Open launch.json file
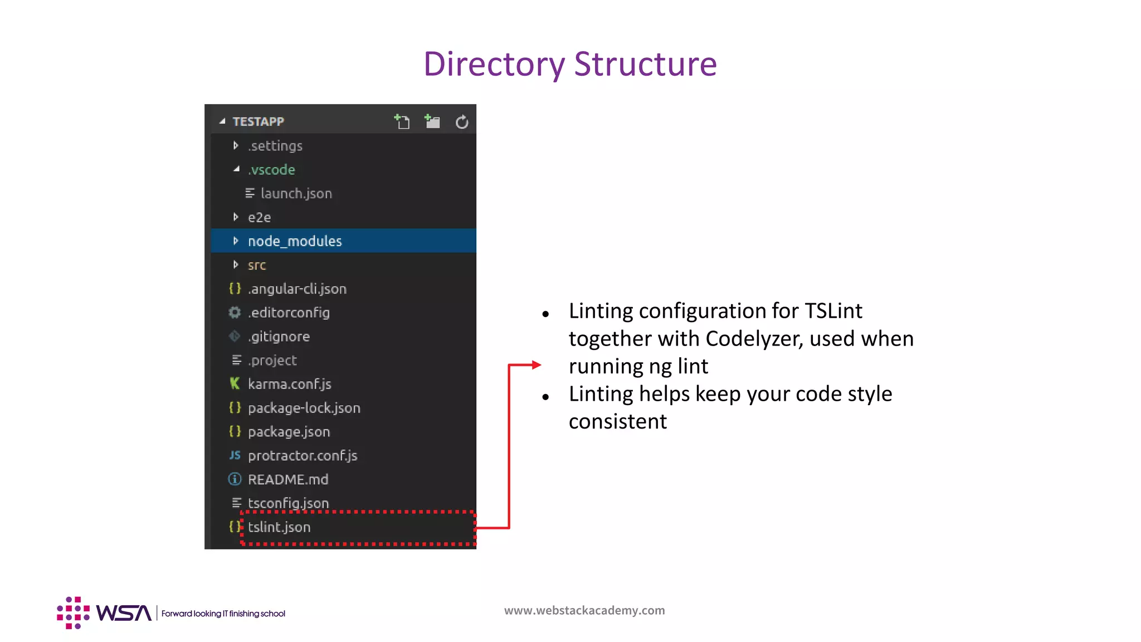Image resolution: width=1141 pixels, height=642 pixels. (296, 193)
